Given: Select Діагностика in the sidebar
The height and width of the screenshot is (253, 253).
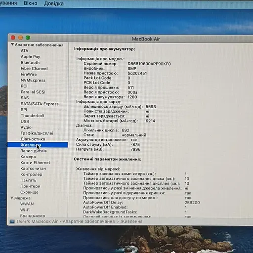Looking at the screenshot, I should 33,139.
